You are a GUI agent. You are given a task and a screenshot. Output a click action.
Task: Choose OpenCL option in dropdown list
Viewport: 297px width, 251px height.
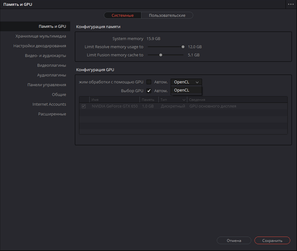(186, 90)
